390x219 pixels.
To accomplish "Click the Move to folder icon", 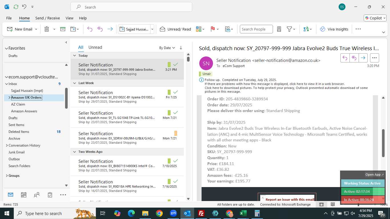I will click(x=73, y=29).
